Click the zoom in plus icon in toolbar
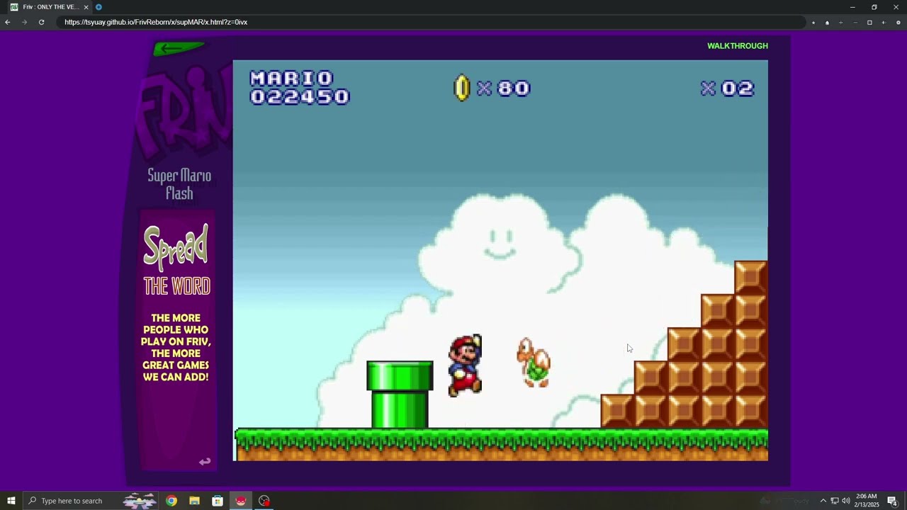The image size is (907, 510). pos(841,23)
